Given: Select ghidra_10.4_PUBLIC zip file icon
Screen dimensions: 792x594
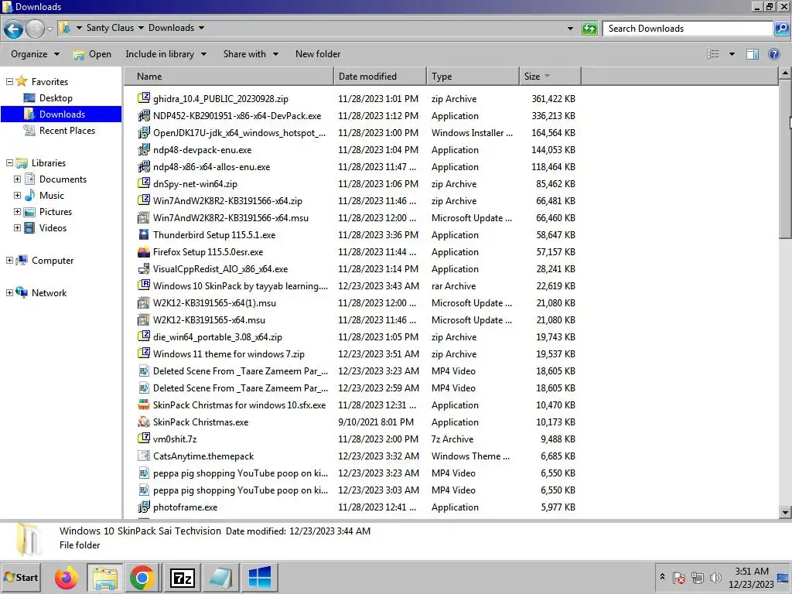Looking at the screenshot, I should (144, 98).
